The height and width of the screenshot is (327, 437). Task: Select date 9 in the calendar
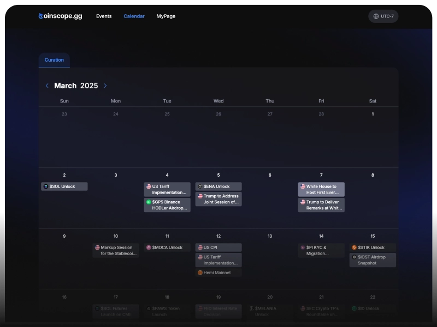point(64,236)
